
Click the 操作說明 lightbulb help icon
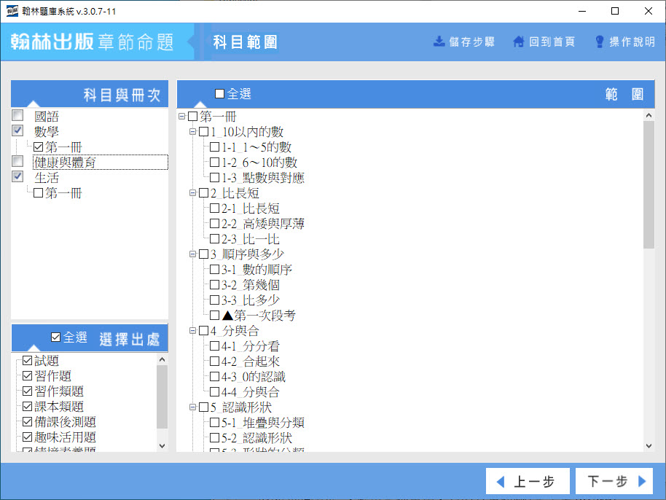(x=600, y=42)
